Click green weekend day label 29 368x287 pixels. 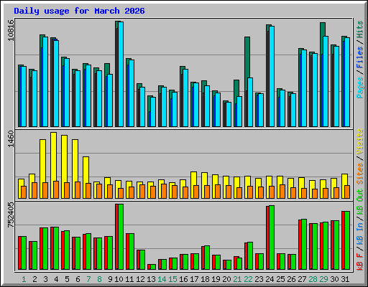coord(323,279)
